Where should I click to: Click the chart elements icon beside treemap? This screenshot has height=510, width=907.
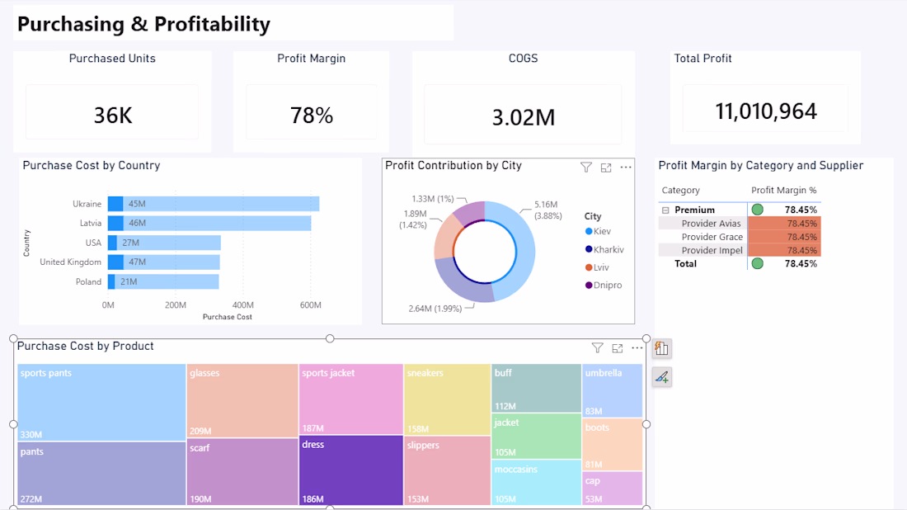click(x=662, y=348)
